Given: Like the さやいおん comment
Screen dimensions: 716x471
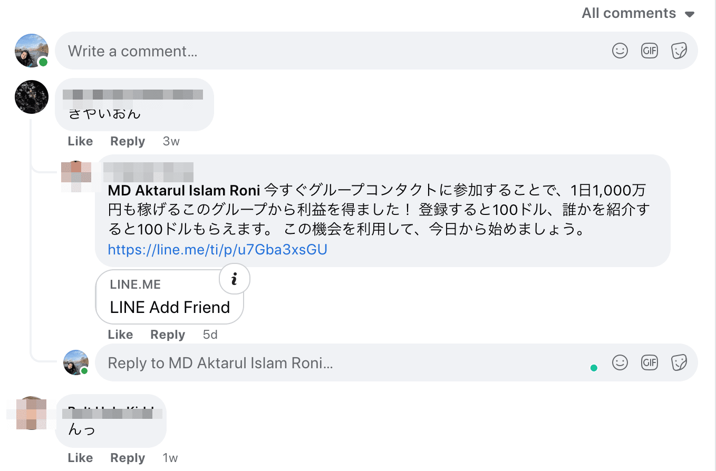Looking at the screenshot, I should point(80,141).
